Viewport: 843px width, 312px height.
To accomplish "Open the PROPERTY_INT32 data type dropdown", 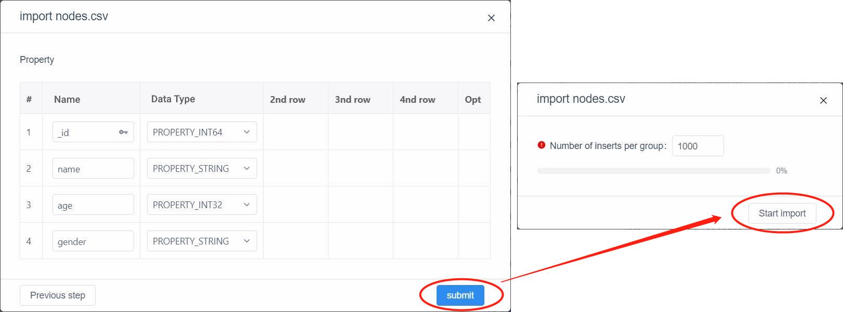I will point(202,205).
